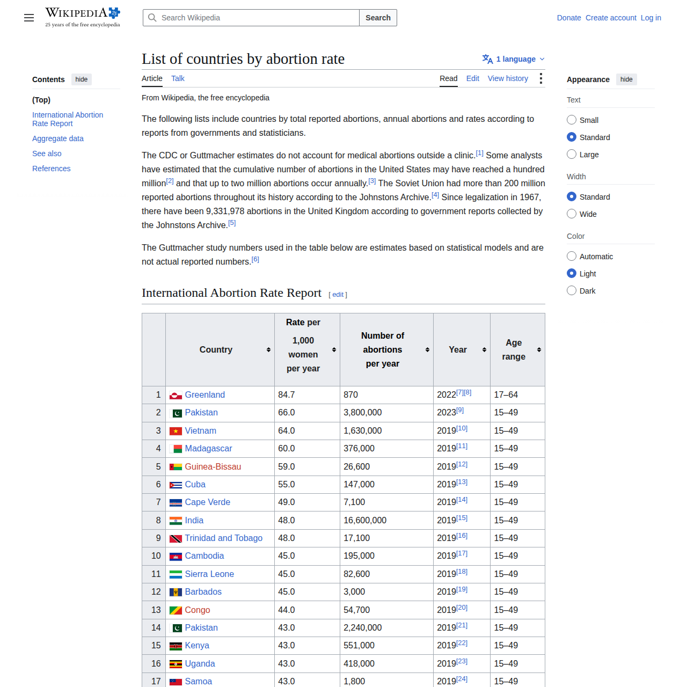Click the Greenland flag icon

point(176,396)
